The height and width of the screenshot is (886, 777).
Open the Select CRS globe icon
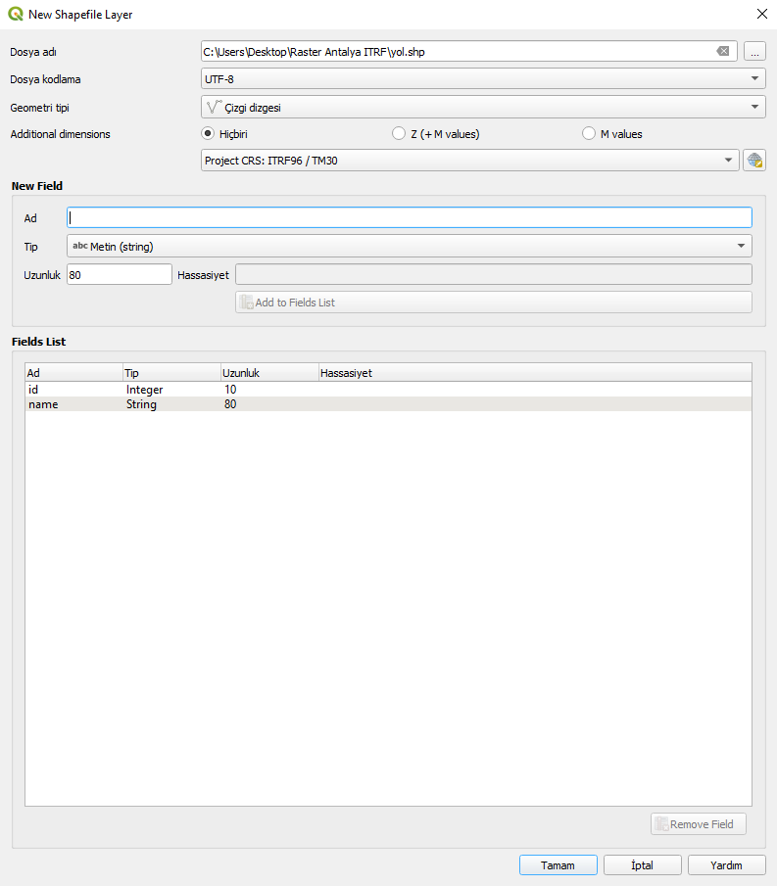pos(754,161)
